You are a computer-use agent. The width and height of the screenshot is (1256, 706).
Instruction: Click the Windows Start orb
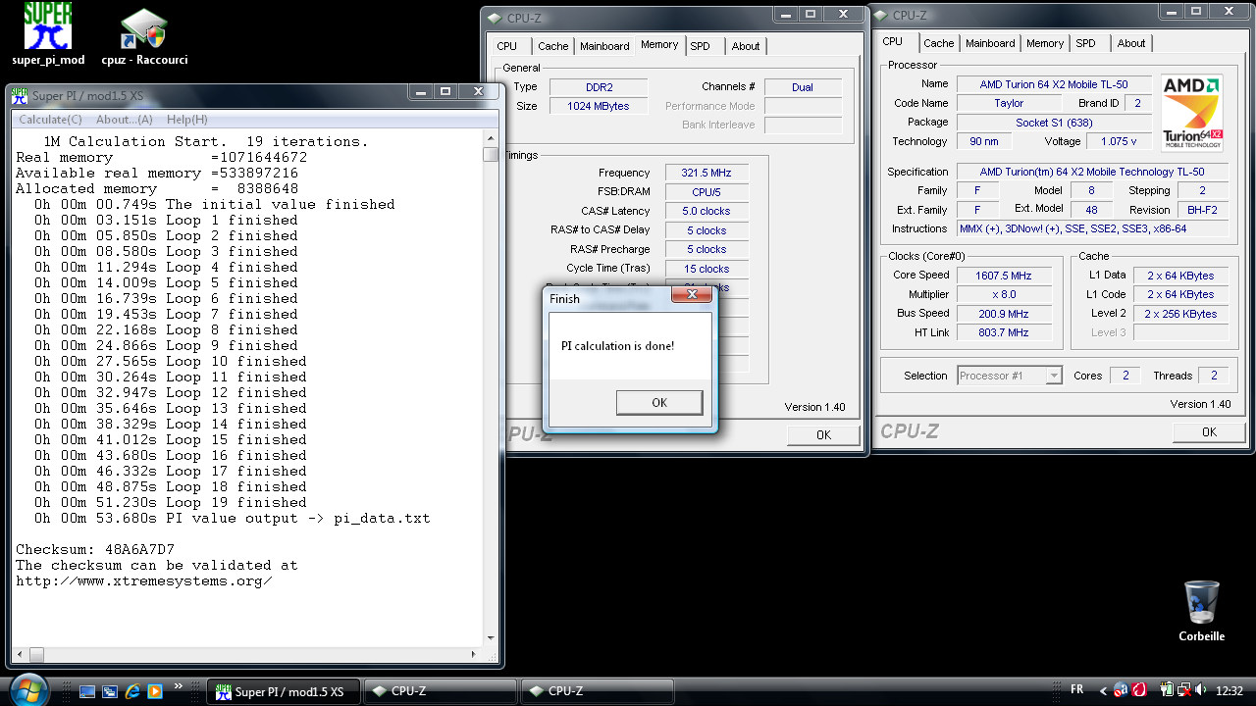pos(27,689)
